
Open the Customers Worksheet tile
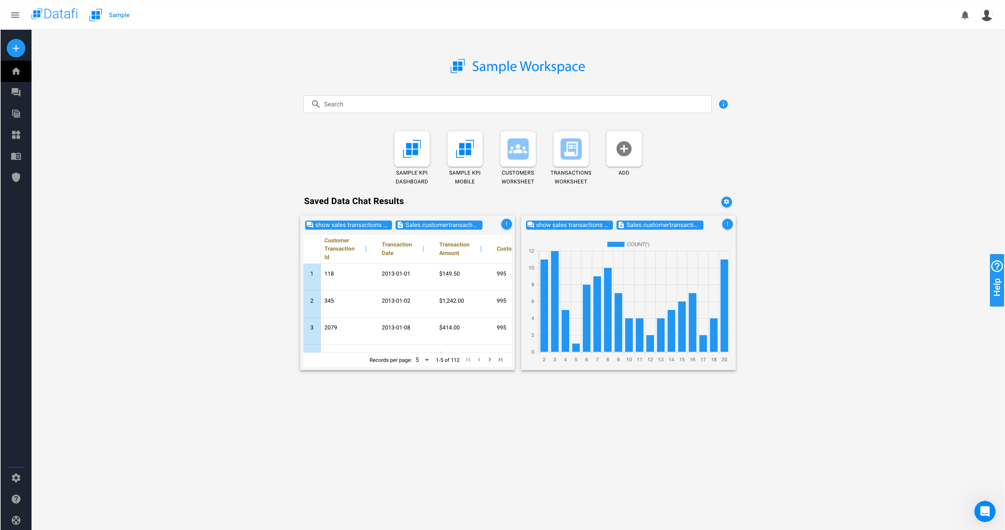[x=518, y=149]
